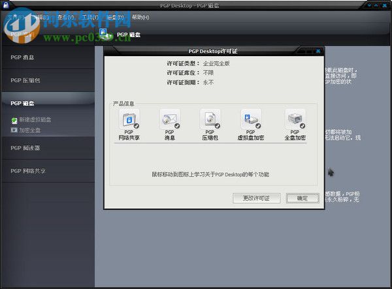Expand the PGP 阅读器 sidebar section
The width and height of the screenshot is (392, 289).
[48, 148]
